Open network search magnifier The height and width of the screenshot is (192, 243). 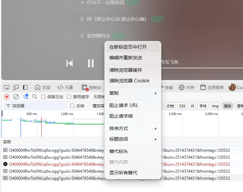tap(35, 97)
